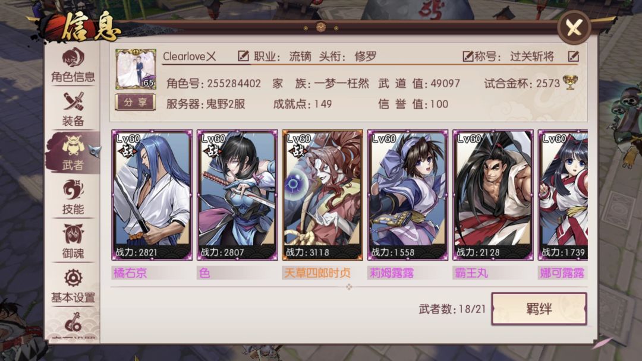Close the 信息 panel
The image size is (642, 361).
click(x=574, y=27)
